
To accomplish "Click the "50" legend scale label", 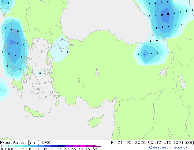I will [95, 149].
